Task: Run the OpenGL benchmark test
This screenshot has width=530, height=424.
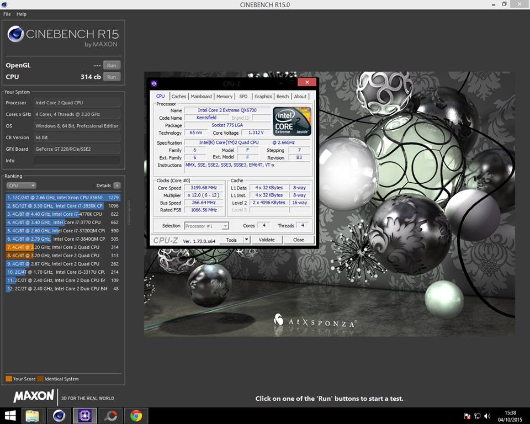Action: coord(112,65)
